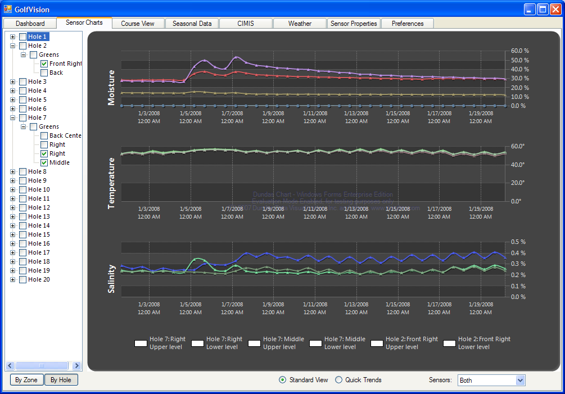The height and width of the screenshot is (394, 565).
Task: Click the Salinity chart axis title
Action: click(111, 279)
